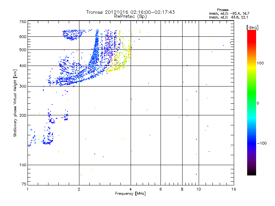Image resolution: width=275 pixels, height=206 pixels.
Task: Select the 'RwPretec (8p)' subtitle text
Action: coord(130,16)
